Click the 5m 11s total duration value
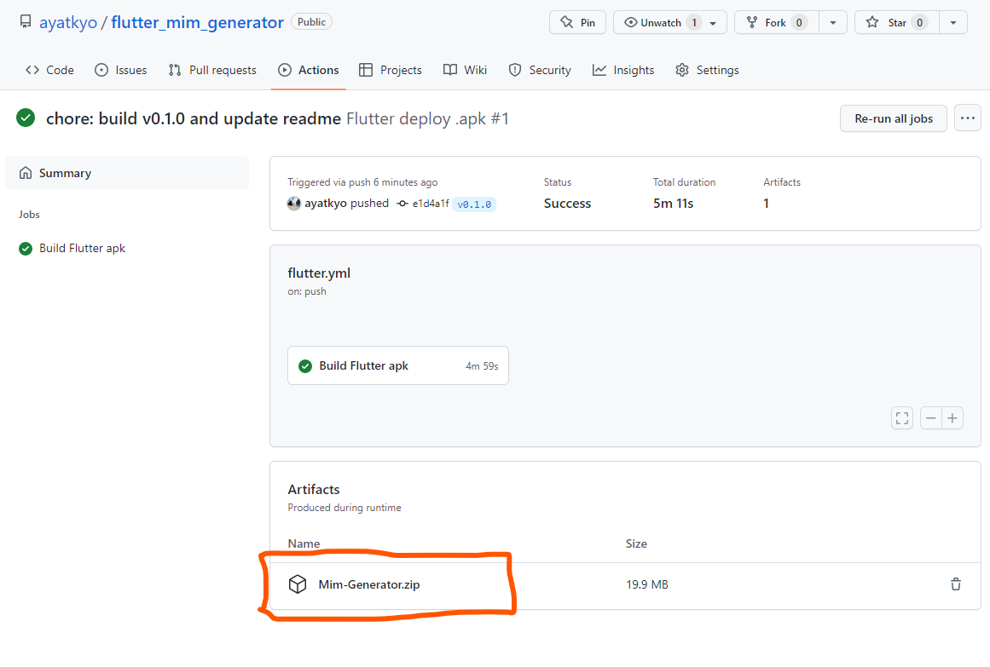The height and width of the screenshot is (667, 990). pos(673,204)
